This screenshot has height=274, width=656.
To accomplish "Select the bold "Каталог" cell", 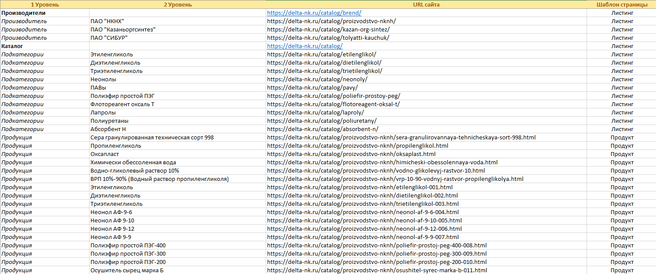I will (x=12, y=46).
